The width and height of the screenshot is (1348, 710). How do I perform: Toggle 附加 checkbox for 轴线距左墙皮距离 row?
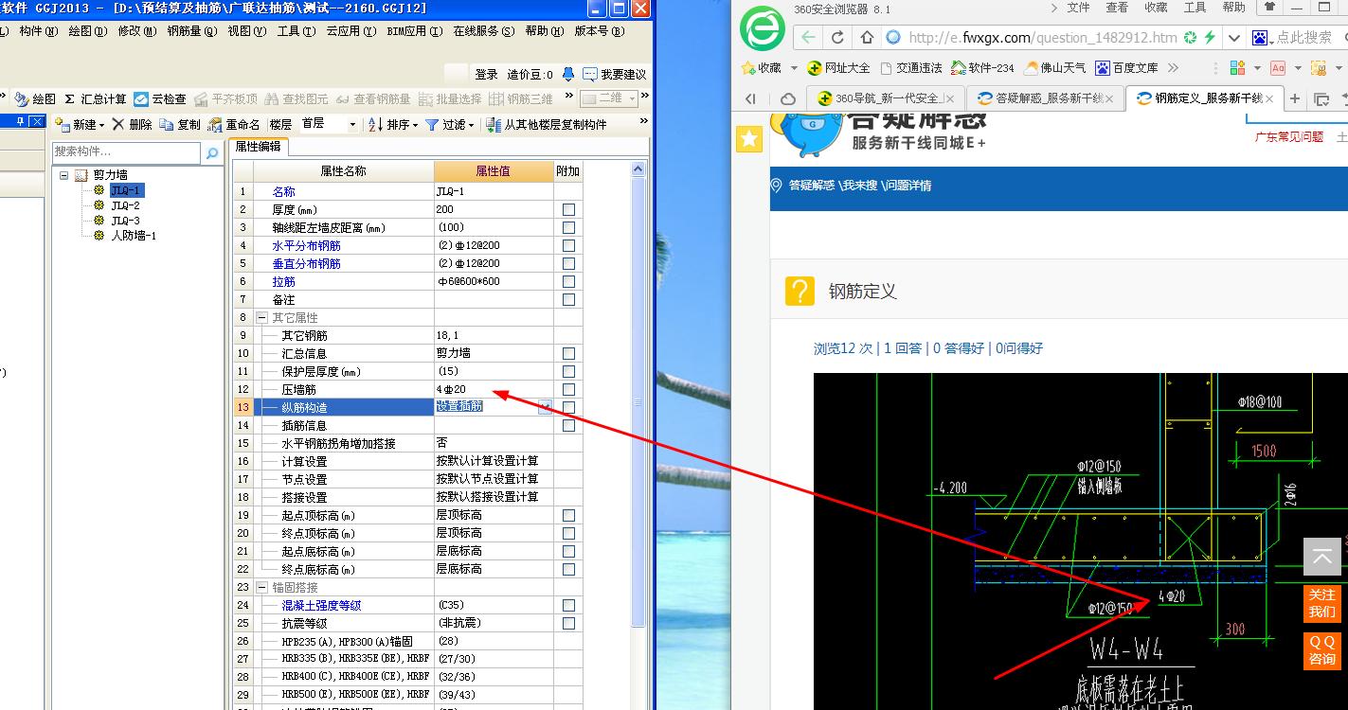click(x=568, y=227)
